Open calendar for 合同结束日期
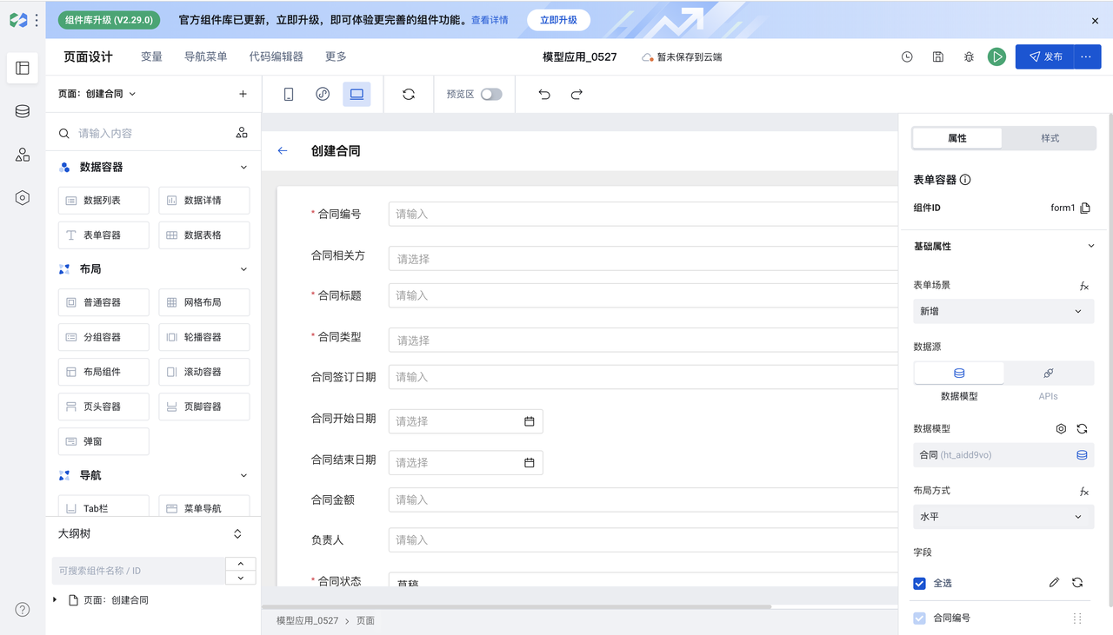 tap(529, 463)
